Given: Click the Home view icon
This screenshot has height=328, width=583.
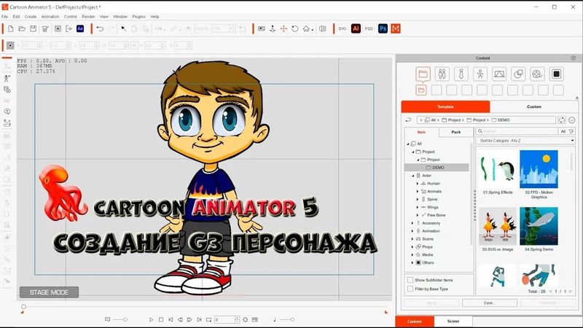Looking at the screenshot, I should (x=306, y=28).
